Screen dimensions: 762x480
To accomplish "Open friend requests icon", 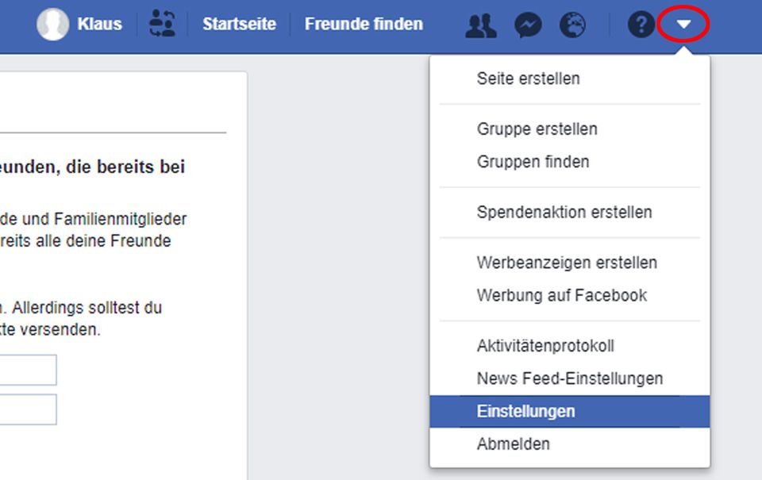I will 481,25.
